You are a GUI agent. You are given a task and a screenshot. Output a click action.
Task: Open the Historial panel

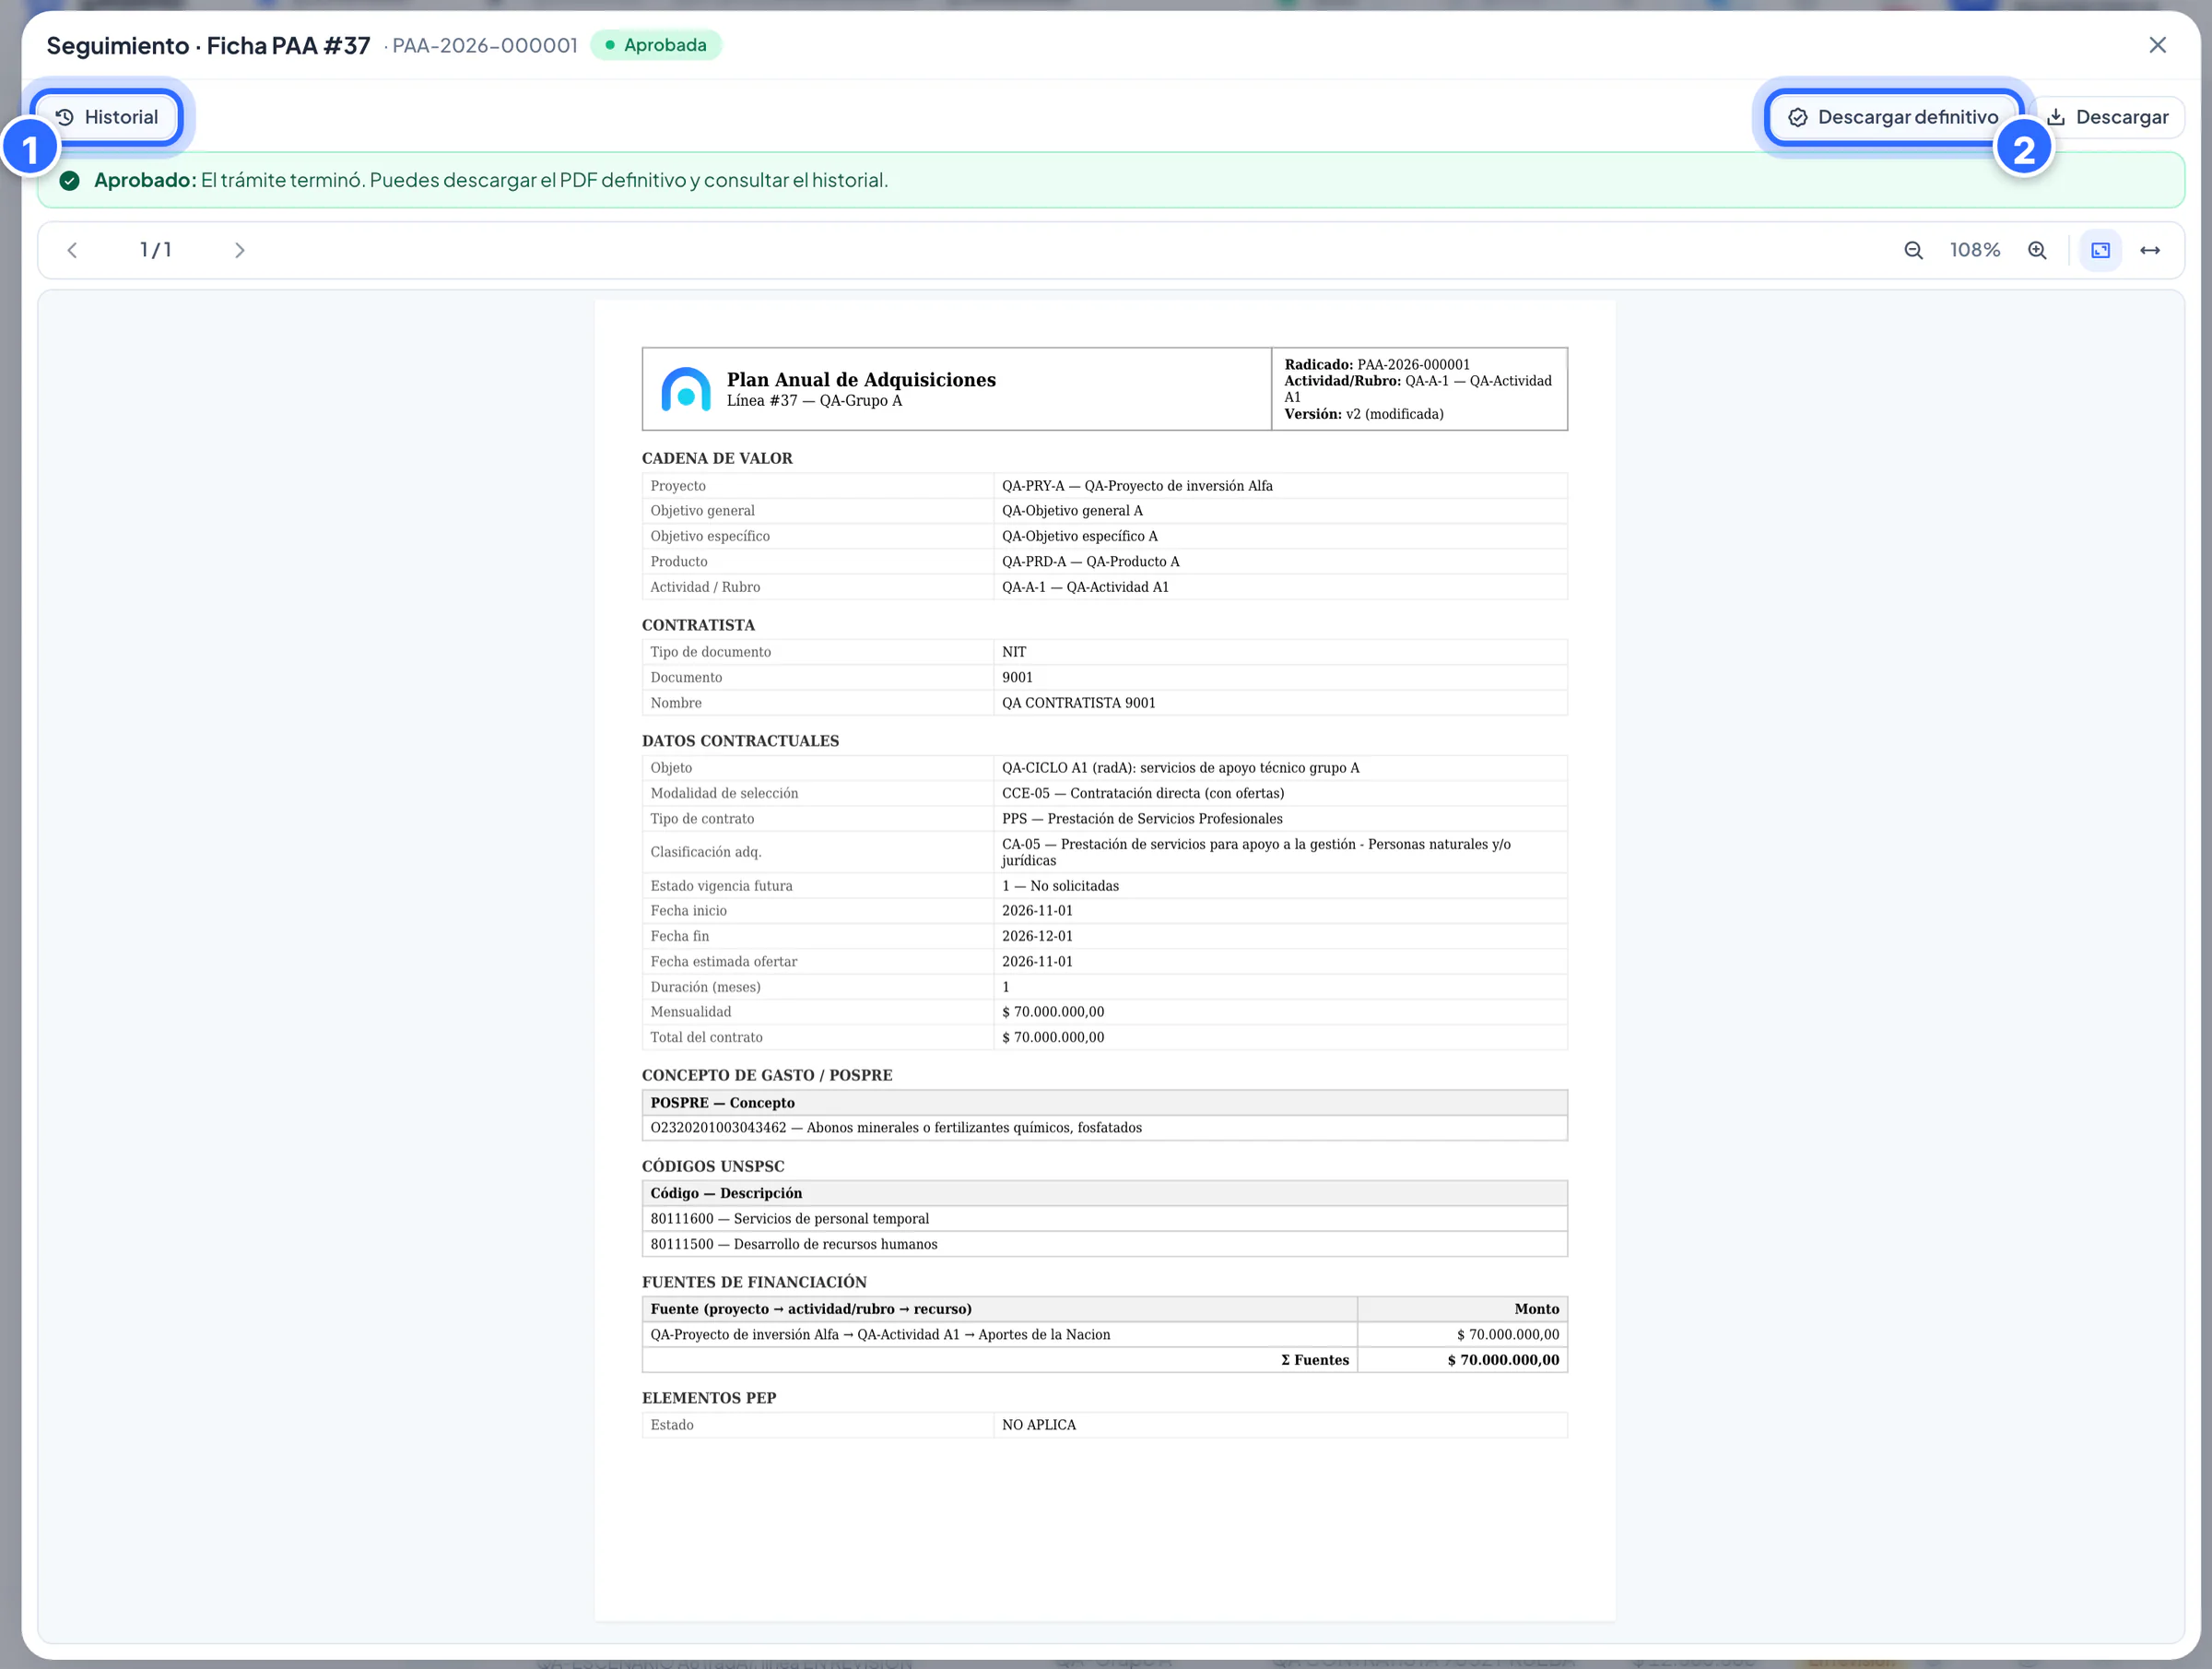click(x=107, y=117)
